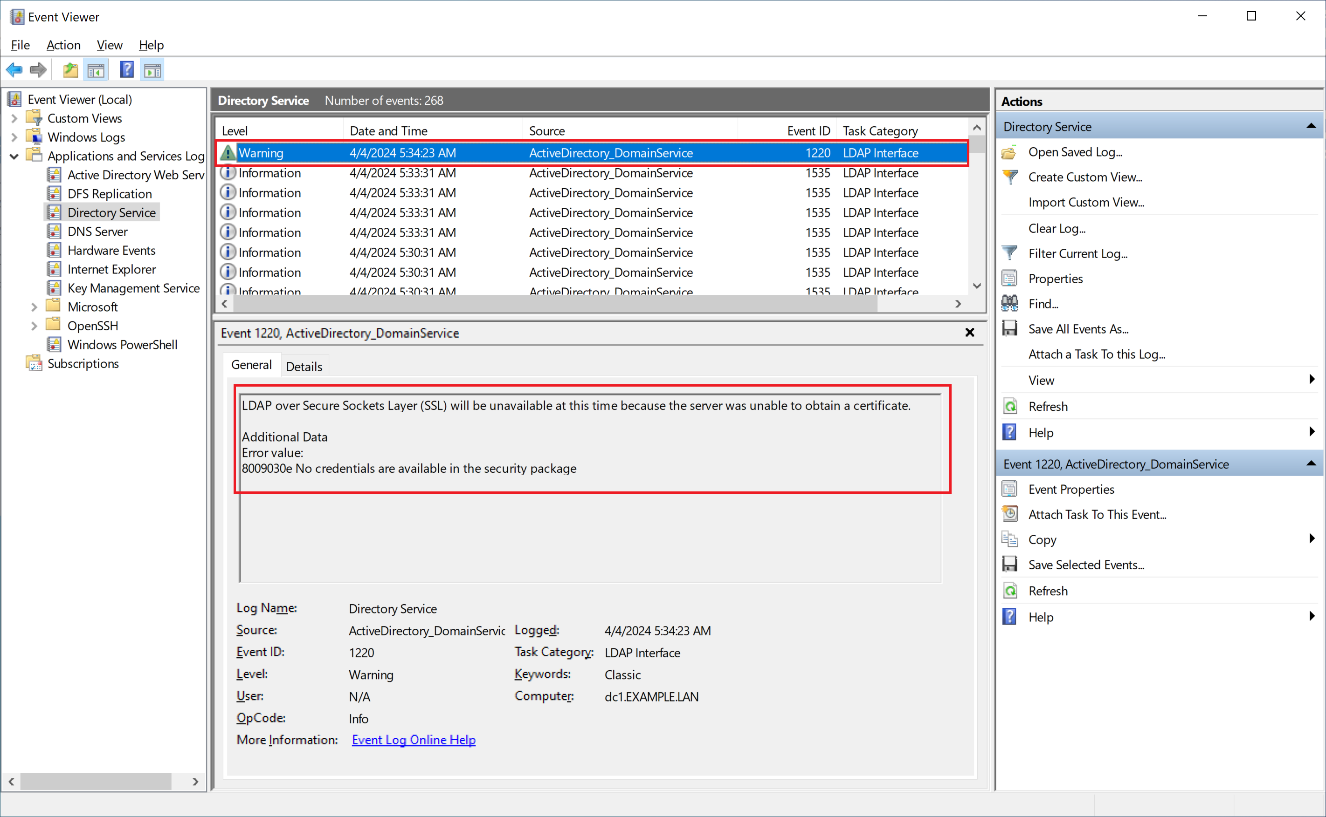
Task: Click Clear Log action
Action: tap(1057, 229)
